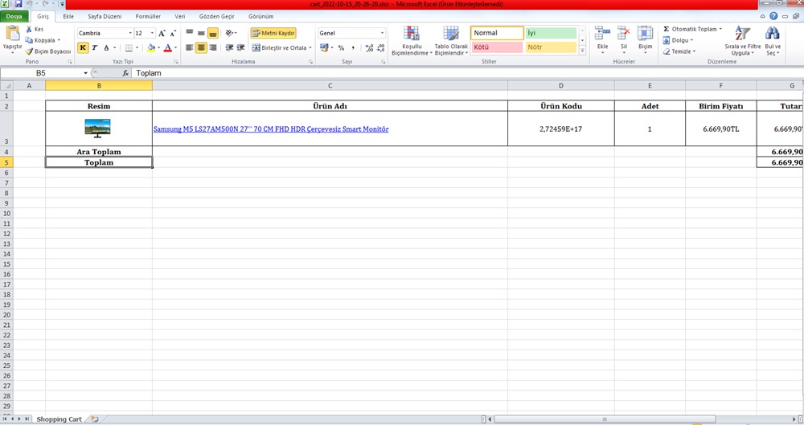This screenshot has width=804, height=425.
Task: Expand the Cambria font name dropdown
Action: tap(129, 33)
